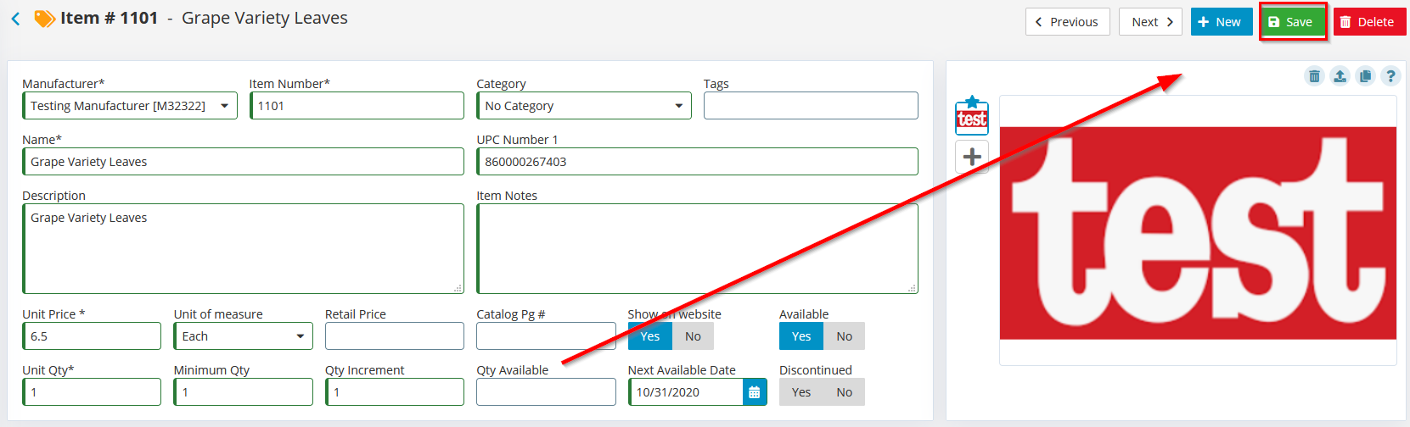Image resolution: width=1410 pixels, height=427 pixels.
Task: Click the red Delete button
Action: point(1369,22)
